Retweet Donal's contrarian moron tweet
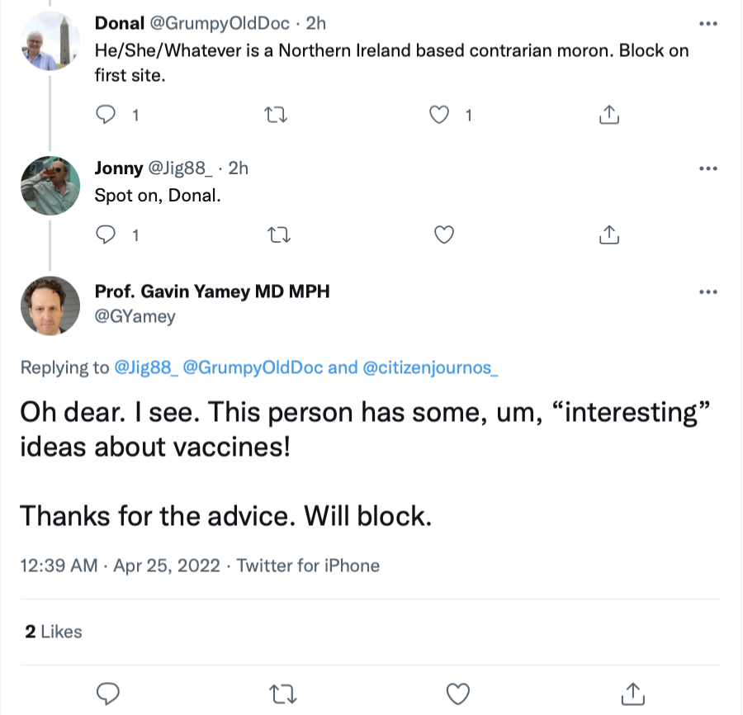The image size is (743, 715). 276,115
